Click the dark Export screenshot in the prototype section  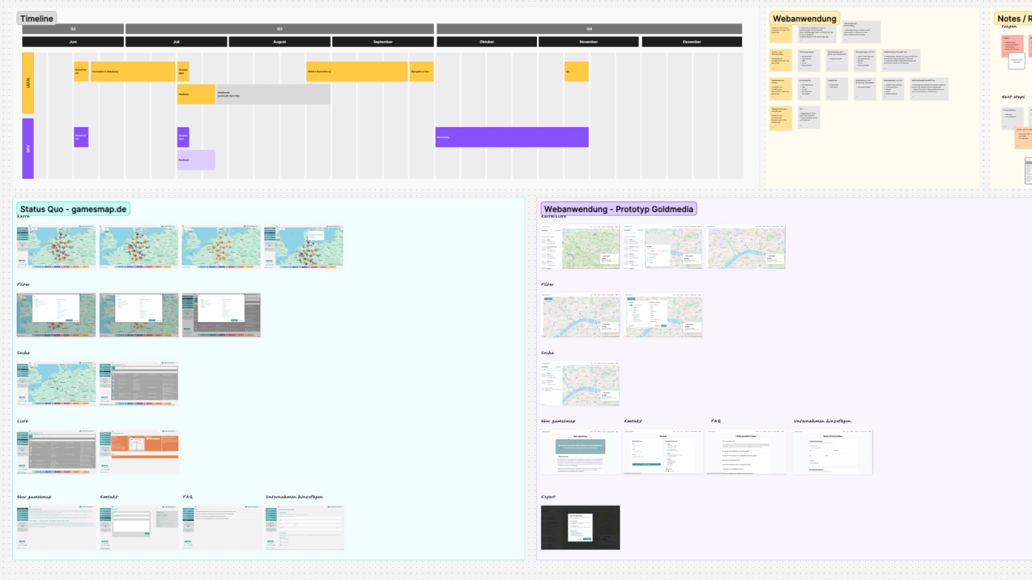coord(580,527)
